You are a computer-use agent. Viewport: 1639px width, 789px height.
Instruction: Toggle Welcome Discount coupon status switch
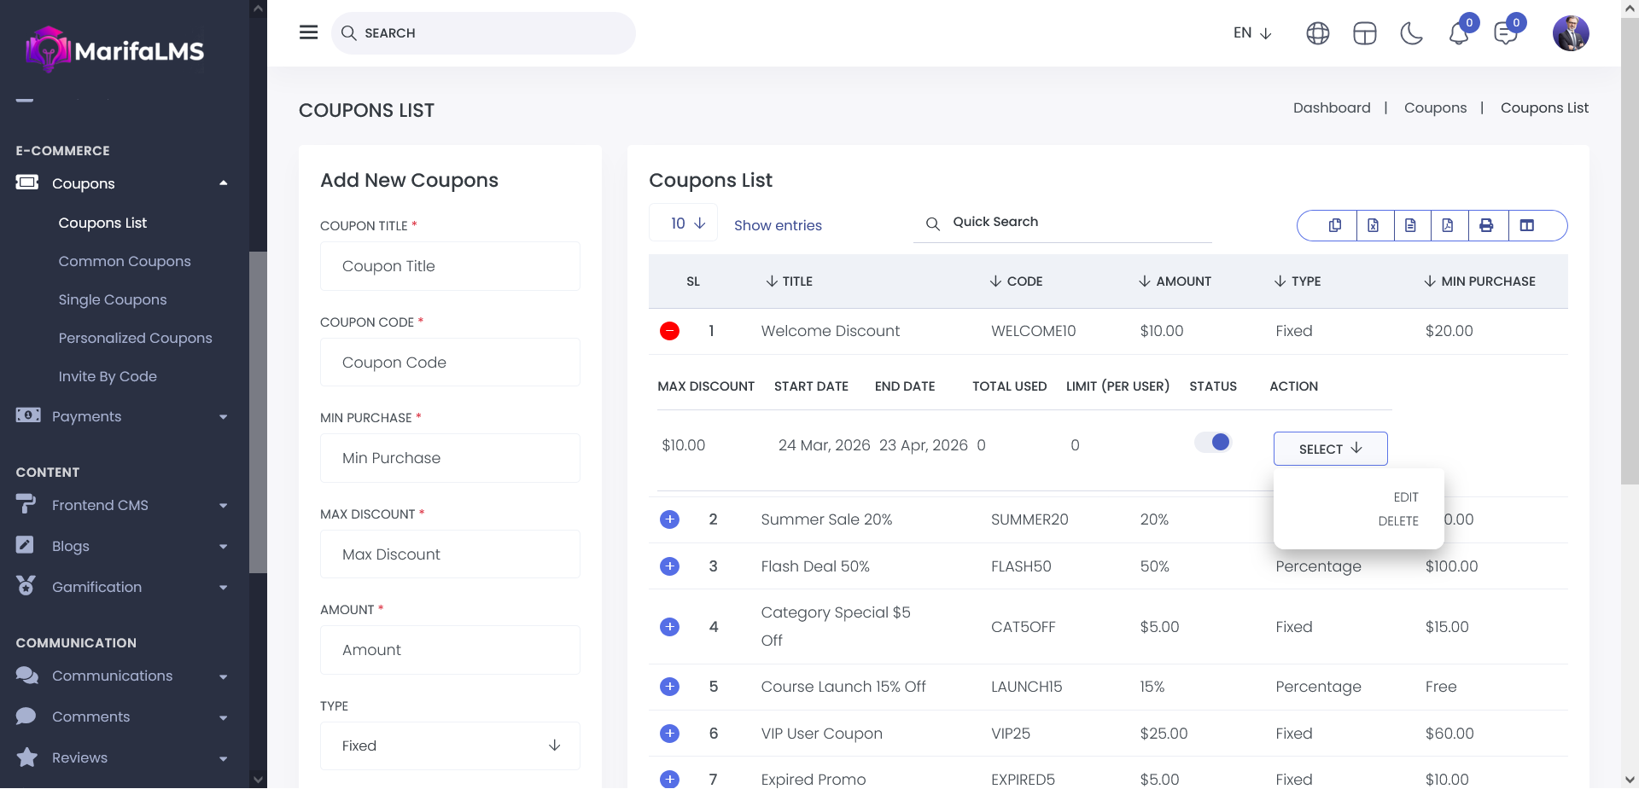coord(1213,442)
